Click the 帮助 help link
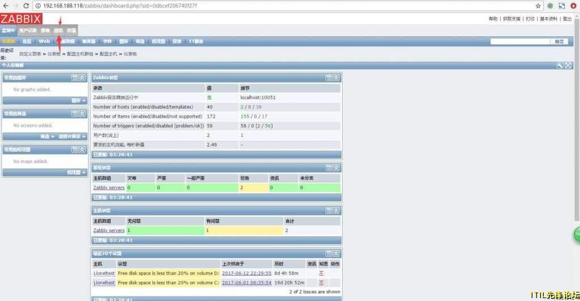The width and height of the screenshot is (580, 301). click(x=493, y=19)
